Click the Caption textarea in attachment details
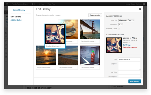 (129, 66)
